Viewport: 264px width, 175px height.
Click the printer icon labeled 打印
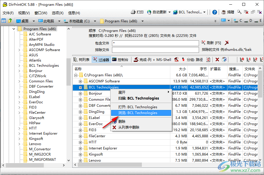[x=137, y=12]
